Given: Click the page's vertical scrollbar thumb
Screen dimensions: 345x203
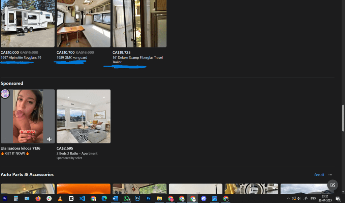Looking at the screenshot, I should (x=343, y=118).
